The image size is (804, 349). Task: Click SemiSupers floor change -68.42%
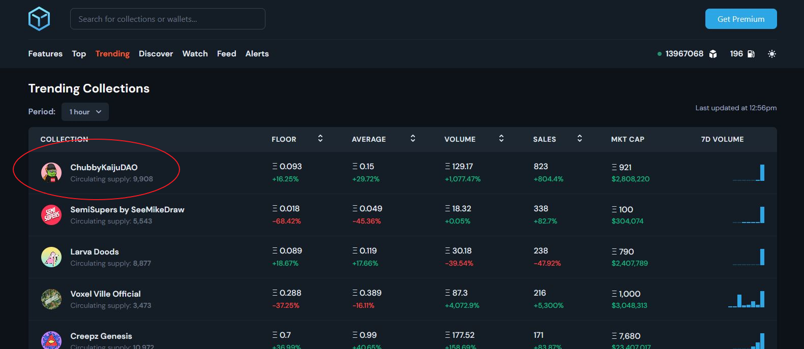286,221
